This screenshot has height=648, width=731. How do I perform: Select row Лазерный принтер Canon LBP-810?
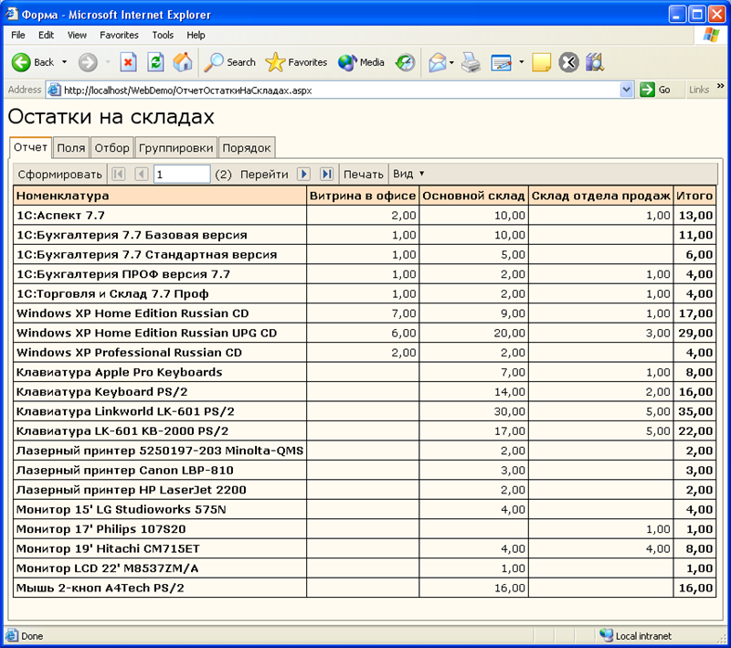(365, 470)
